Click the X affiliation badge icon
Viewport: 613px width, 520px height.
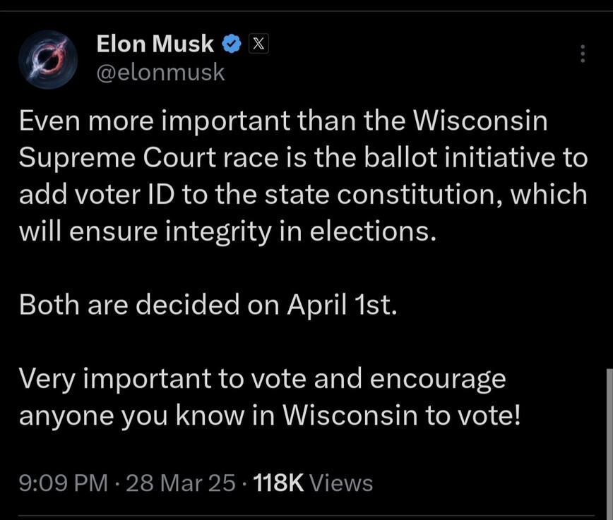coord(259,44)
